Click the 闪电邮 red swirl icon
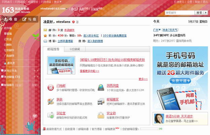This screenshot has height=135, width=210. coord(51,87)
